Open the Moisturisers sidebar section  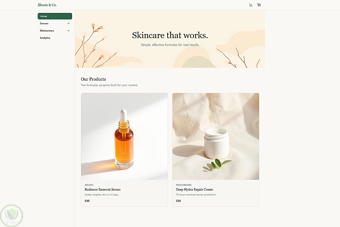click(x=55, y=31)
